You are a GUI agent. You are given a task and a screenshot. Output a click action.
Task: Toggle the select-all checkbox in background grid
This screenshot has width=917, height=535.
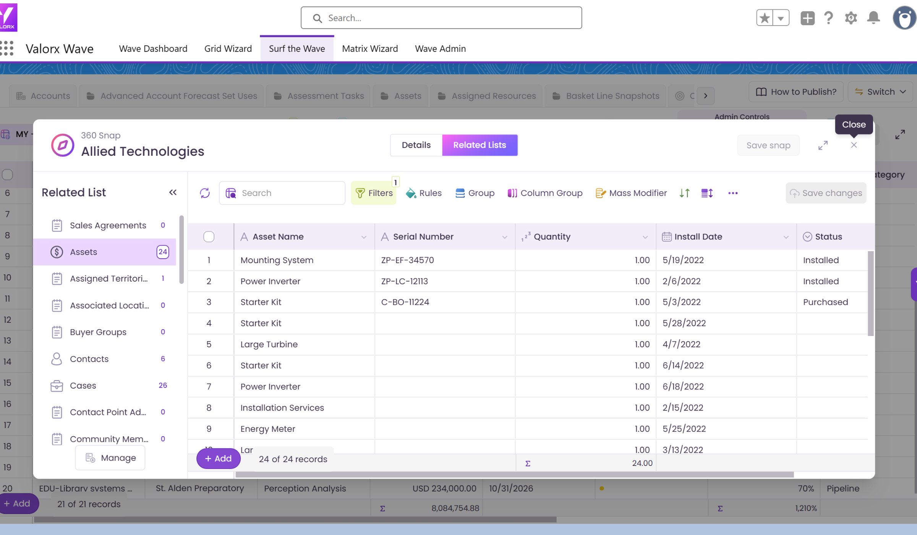(7, 175)
